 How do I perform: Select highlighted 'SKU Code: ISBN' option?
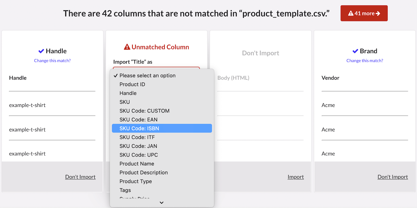click(x=139, y=128)
